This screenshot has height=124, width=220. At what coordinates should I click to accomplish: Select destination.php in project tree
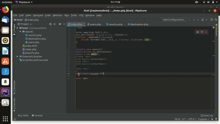point(37,39)
